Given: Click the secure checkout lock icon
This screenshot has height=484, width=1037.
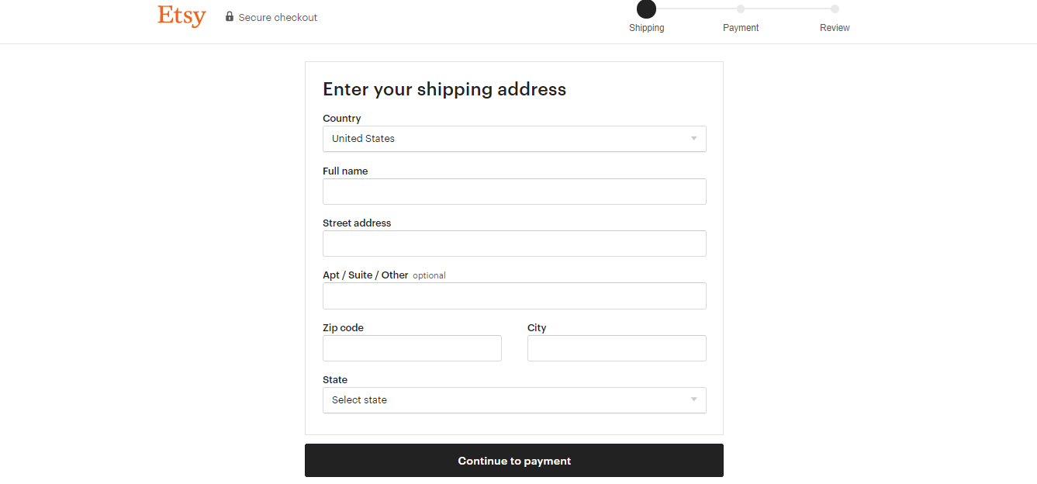Looking at the screenshot, I should click(x=230, y=16).
